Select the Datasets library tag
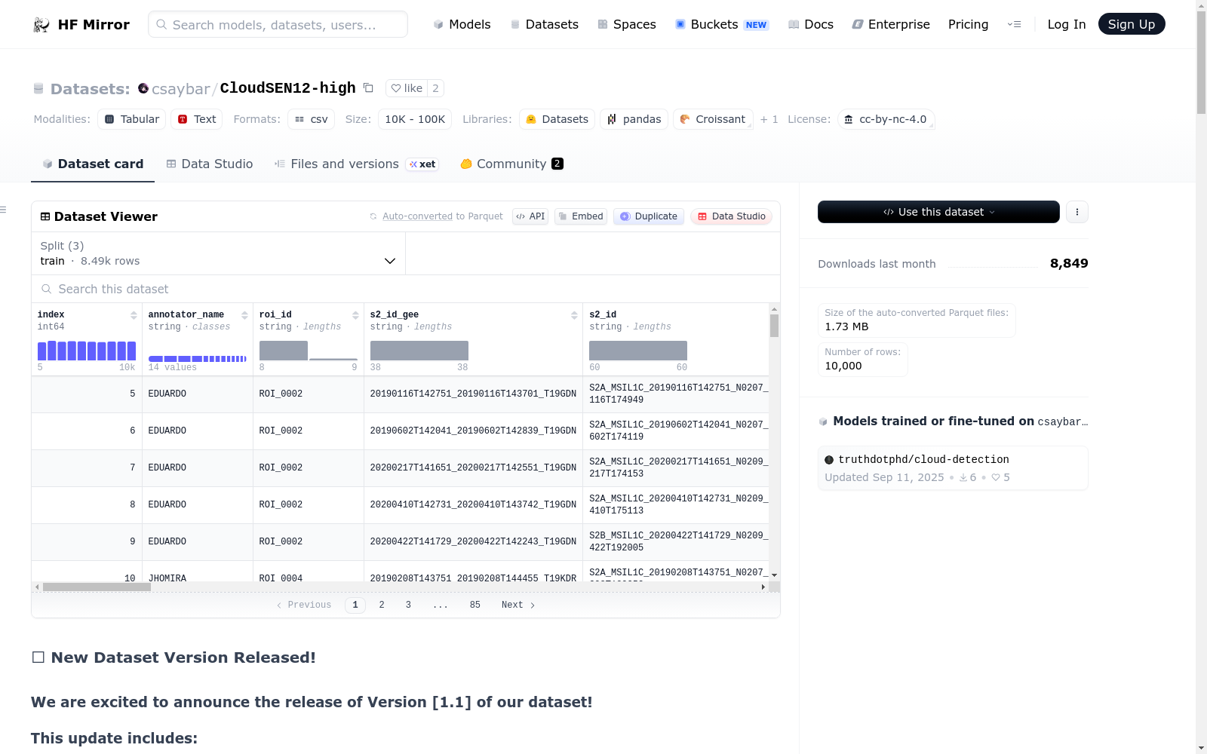The image size is (1207, 754). click(x=557, y=119)
